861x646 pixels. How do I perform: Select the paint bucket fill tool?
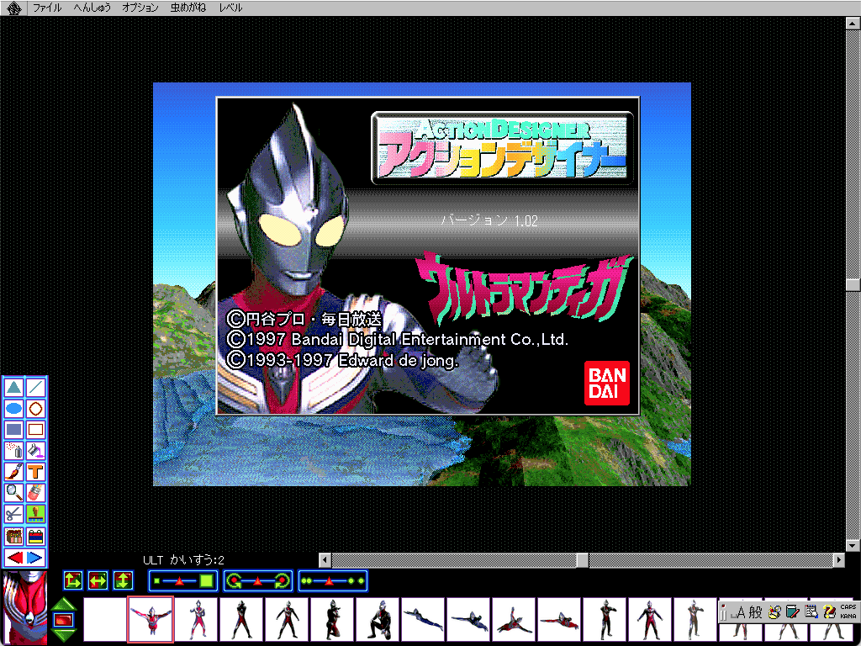(x=35, y=451)
